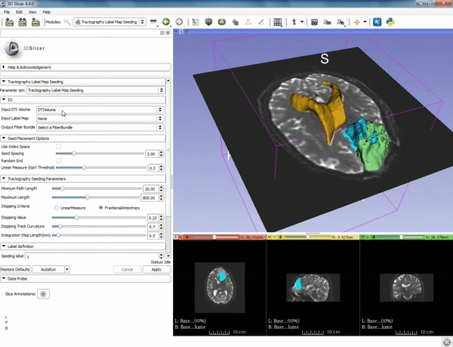
Task: Click the Apply button
Action: click(156, 269)
